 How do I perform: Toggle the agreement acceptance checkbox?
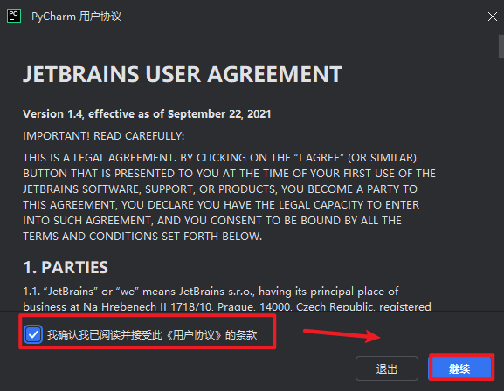point(33,335)
